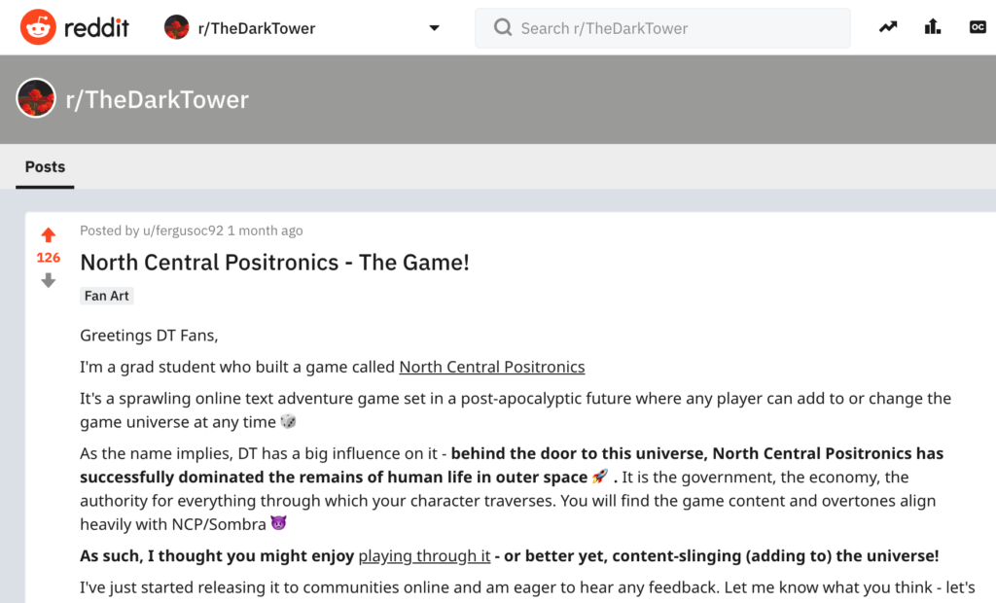The height and width of the screenshot is (603, 996).
Task: Expand the r/TheDarkTower community dropdown arrow
Action: [x=434, y=28]
